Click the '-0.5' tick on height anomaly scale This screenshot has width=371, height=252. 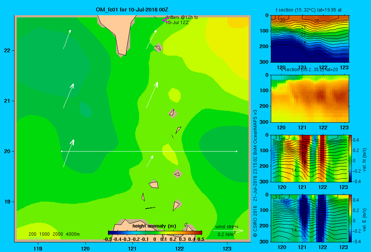(108, 239)
